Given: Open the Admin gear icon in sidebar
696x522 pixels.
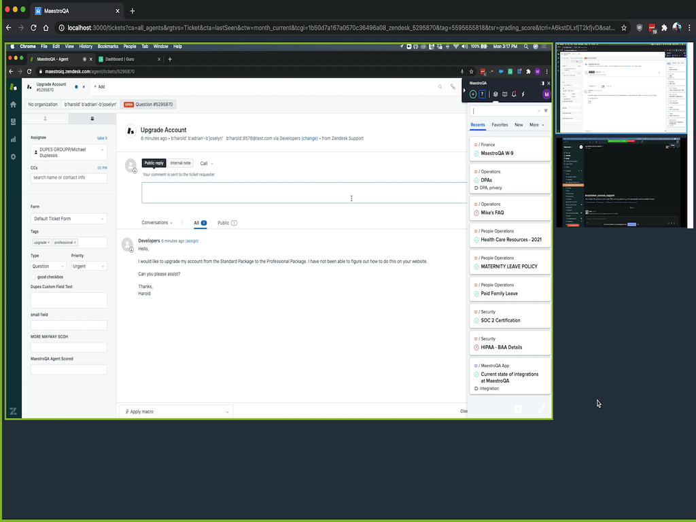Looking at the screenshot, I should coord(13,157).
